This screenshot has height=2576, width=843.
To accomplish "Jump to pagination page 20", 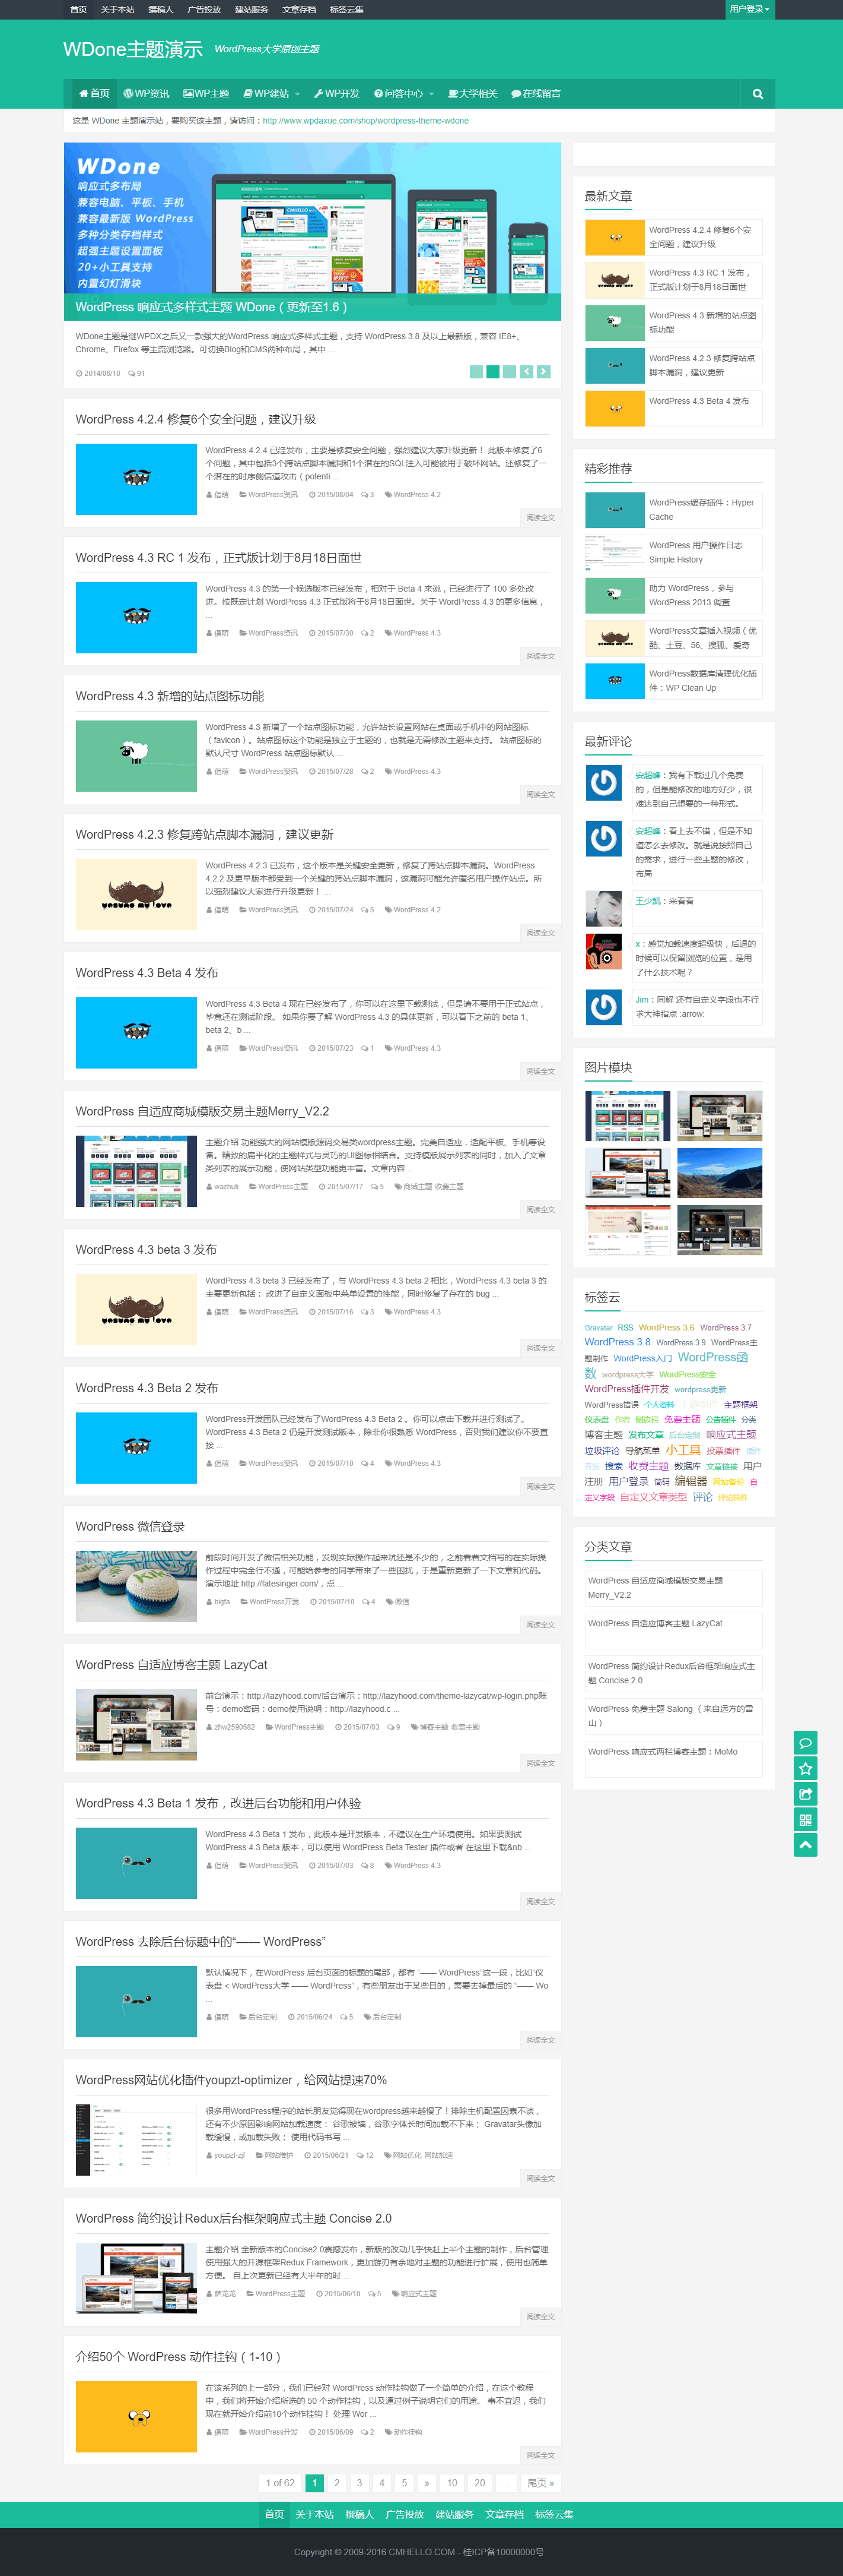I will [x=479, y=2483].
